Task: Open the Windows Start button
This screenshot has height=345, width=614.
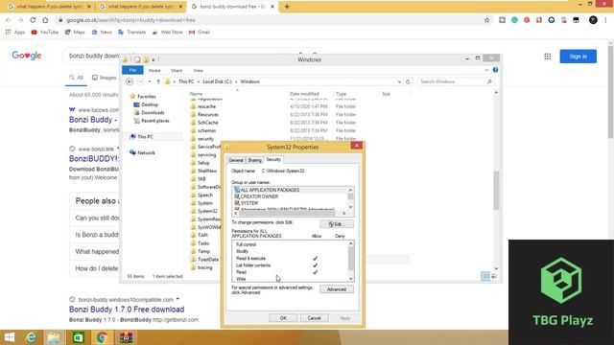Action: (10, 337)
